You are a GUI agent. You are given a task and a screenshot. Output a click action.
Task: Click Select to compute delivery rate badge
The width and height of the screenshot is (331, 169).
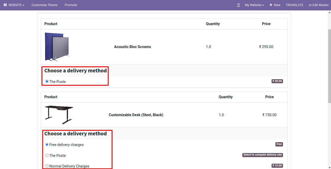point(262,155)
